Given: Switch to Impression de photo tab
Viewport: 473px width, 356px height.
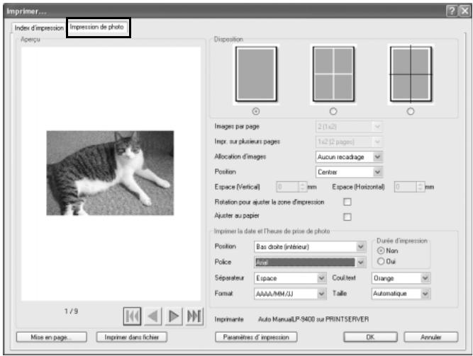Looking at the screenshot, I should click(x=96, y=27).
